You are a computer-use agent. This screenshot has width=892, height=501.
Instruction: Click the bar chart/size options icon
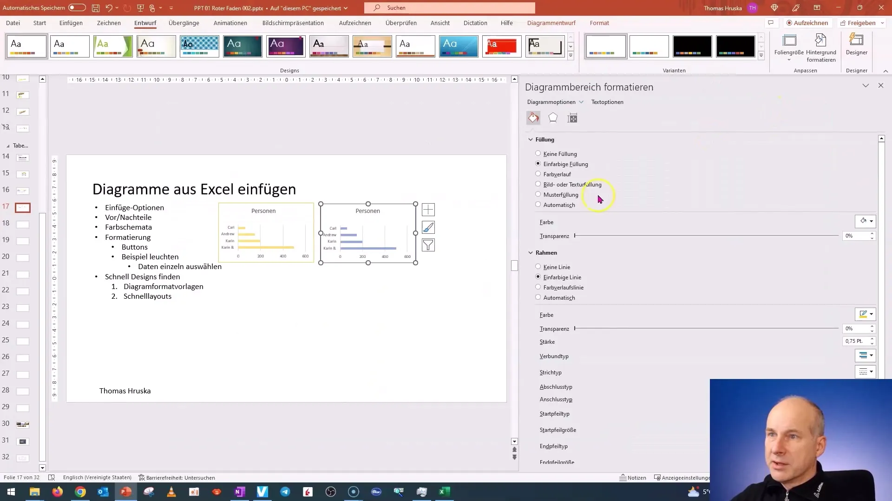[x=573, y=117]
